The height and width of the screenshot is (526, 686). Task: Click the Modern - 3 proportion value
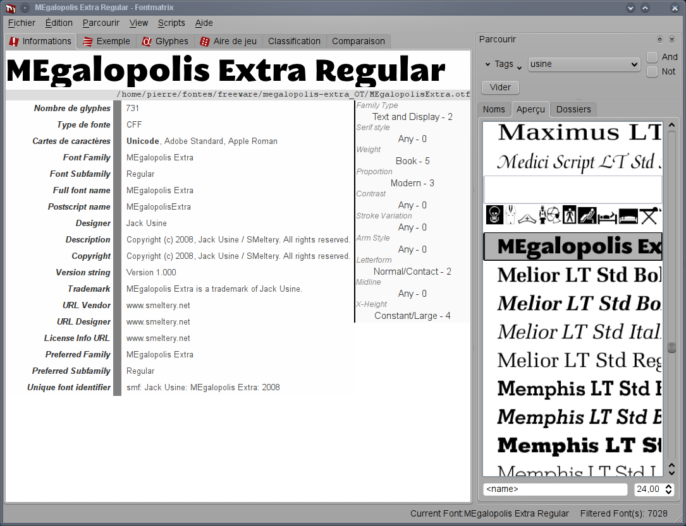coord(412,183)
